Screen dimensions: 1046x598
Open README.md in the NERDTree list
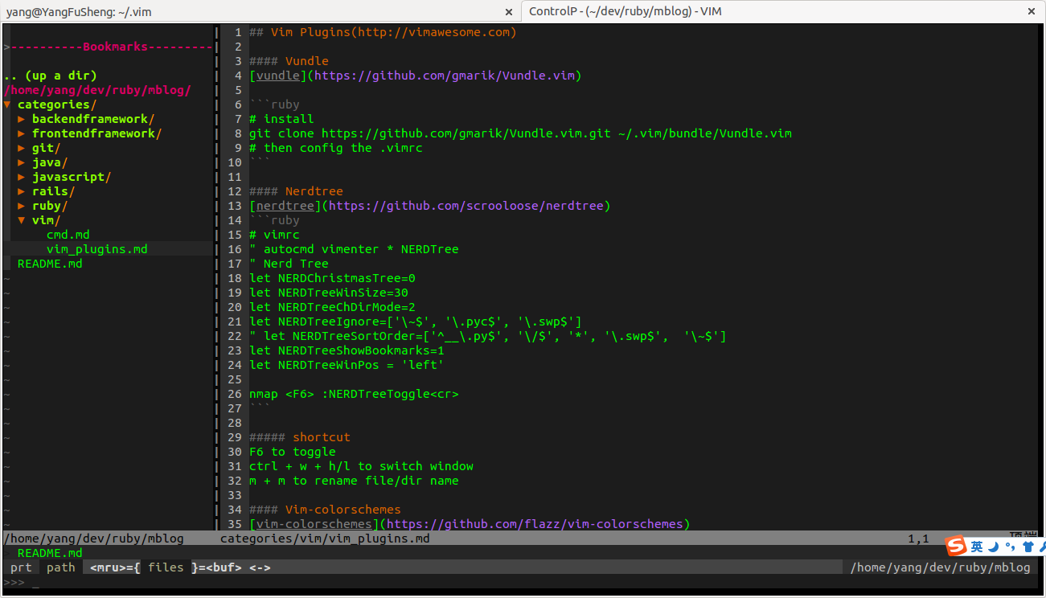(50, 264)
